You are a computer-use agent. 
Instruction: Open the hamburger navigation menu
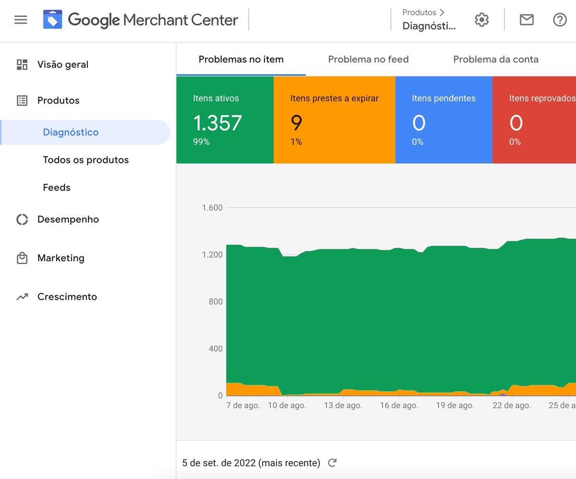21,20
